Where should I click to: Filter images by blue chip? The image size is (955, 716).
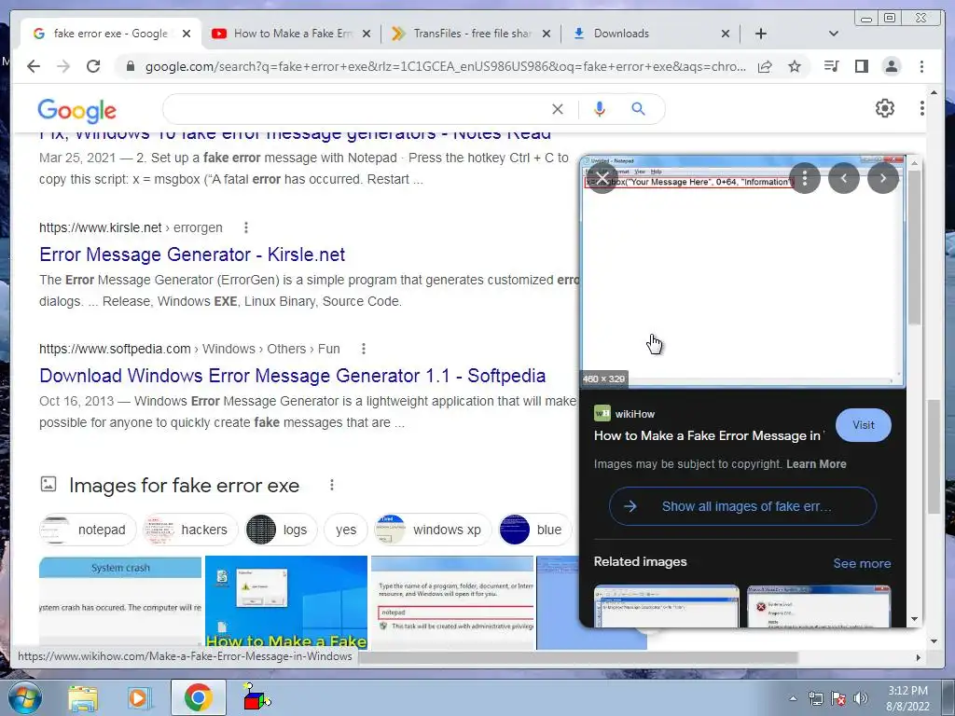[534, 530]
